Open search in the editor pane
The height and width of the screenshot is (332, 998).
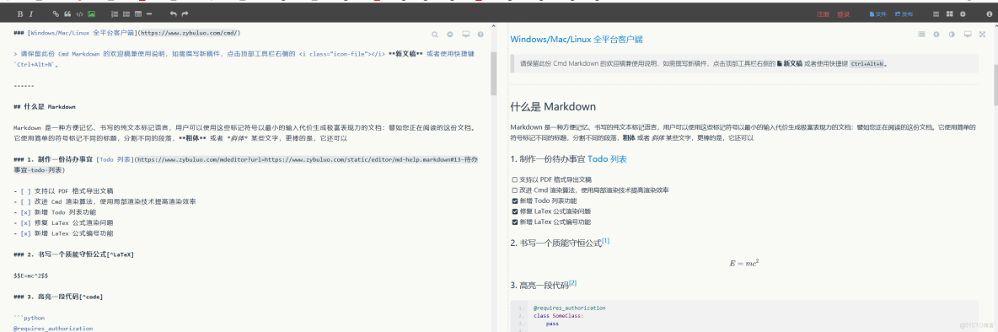435,35
